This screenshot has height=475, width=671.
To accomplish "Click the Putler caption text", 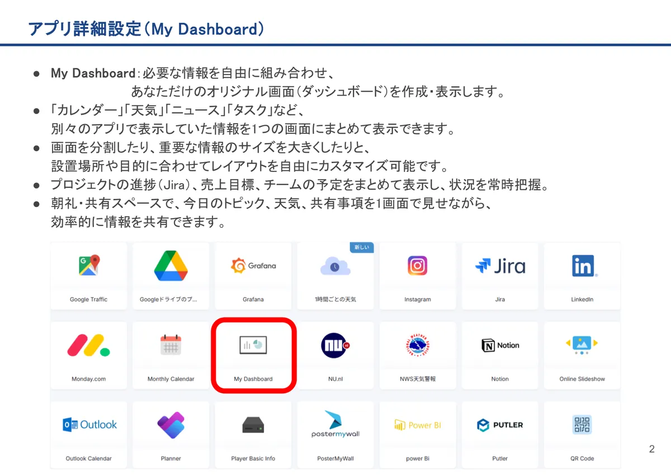I will [500, 458].
